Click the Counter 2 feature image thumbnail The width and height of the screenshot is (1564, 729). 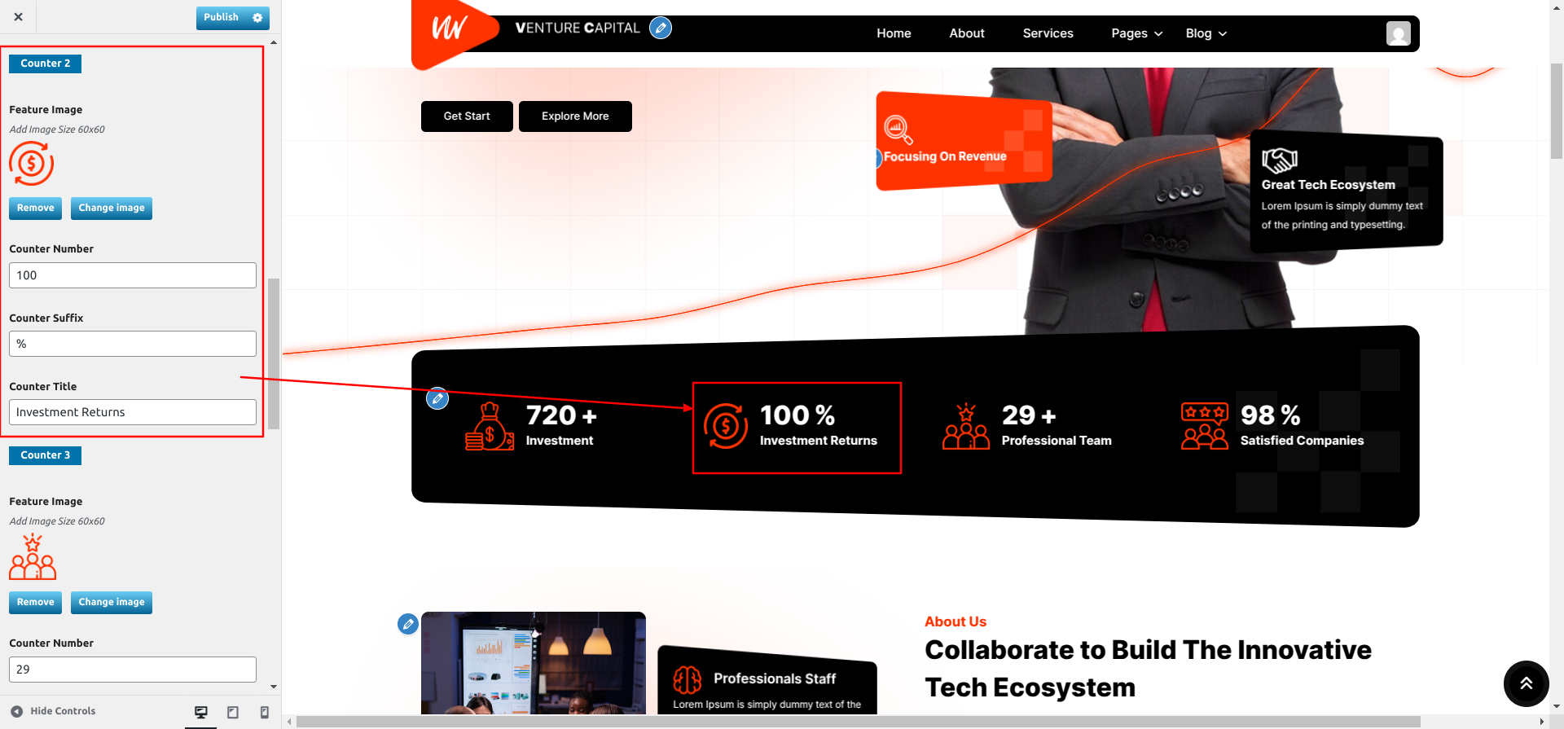point(32,164)
